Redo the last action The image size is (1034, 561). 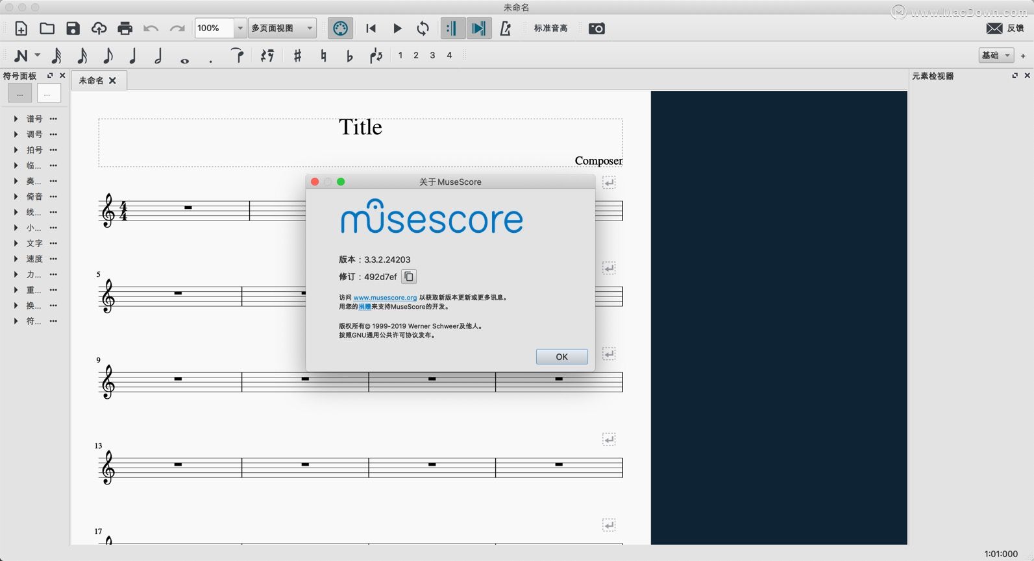(177, 29)
